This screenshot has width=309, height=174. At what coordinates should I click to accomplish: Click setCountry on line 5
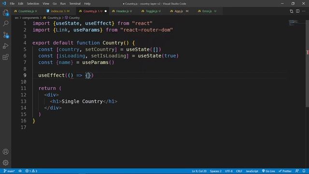click(100, 49)
